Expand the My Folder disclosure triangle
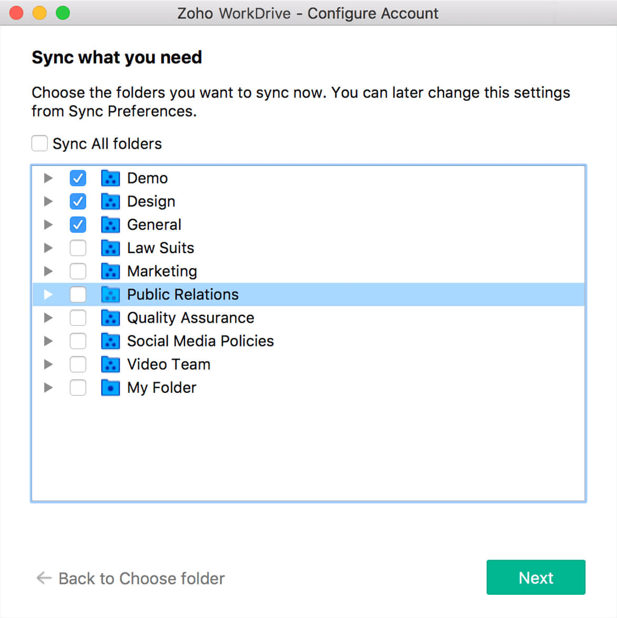The width and height of the screenshot is (617, 618). pyautogui.click(x=48, y=388)
